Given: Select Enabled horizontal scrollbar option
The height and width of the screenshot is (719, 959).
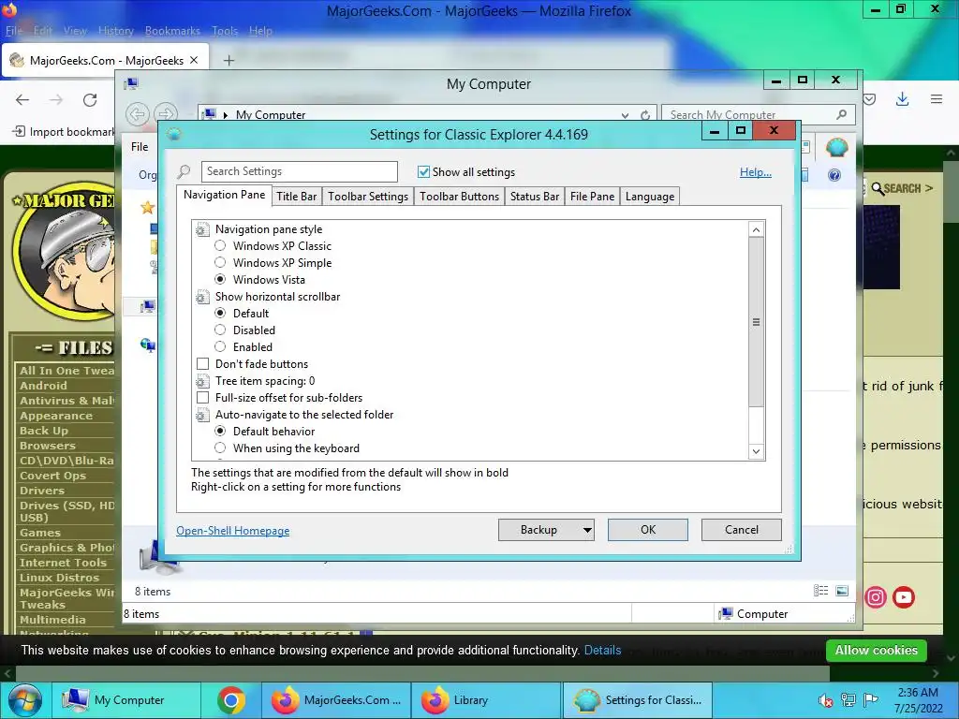Looking at the screenshot, I should 220,346.
